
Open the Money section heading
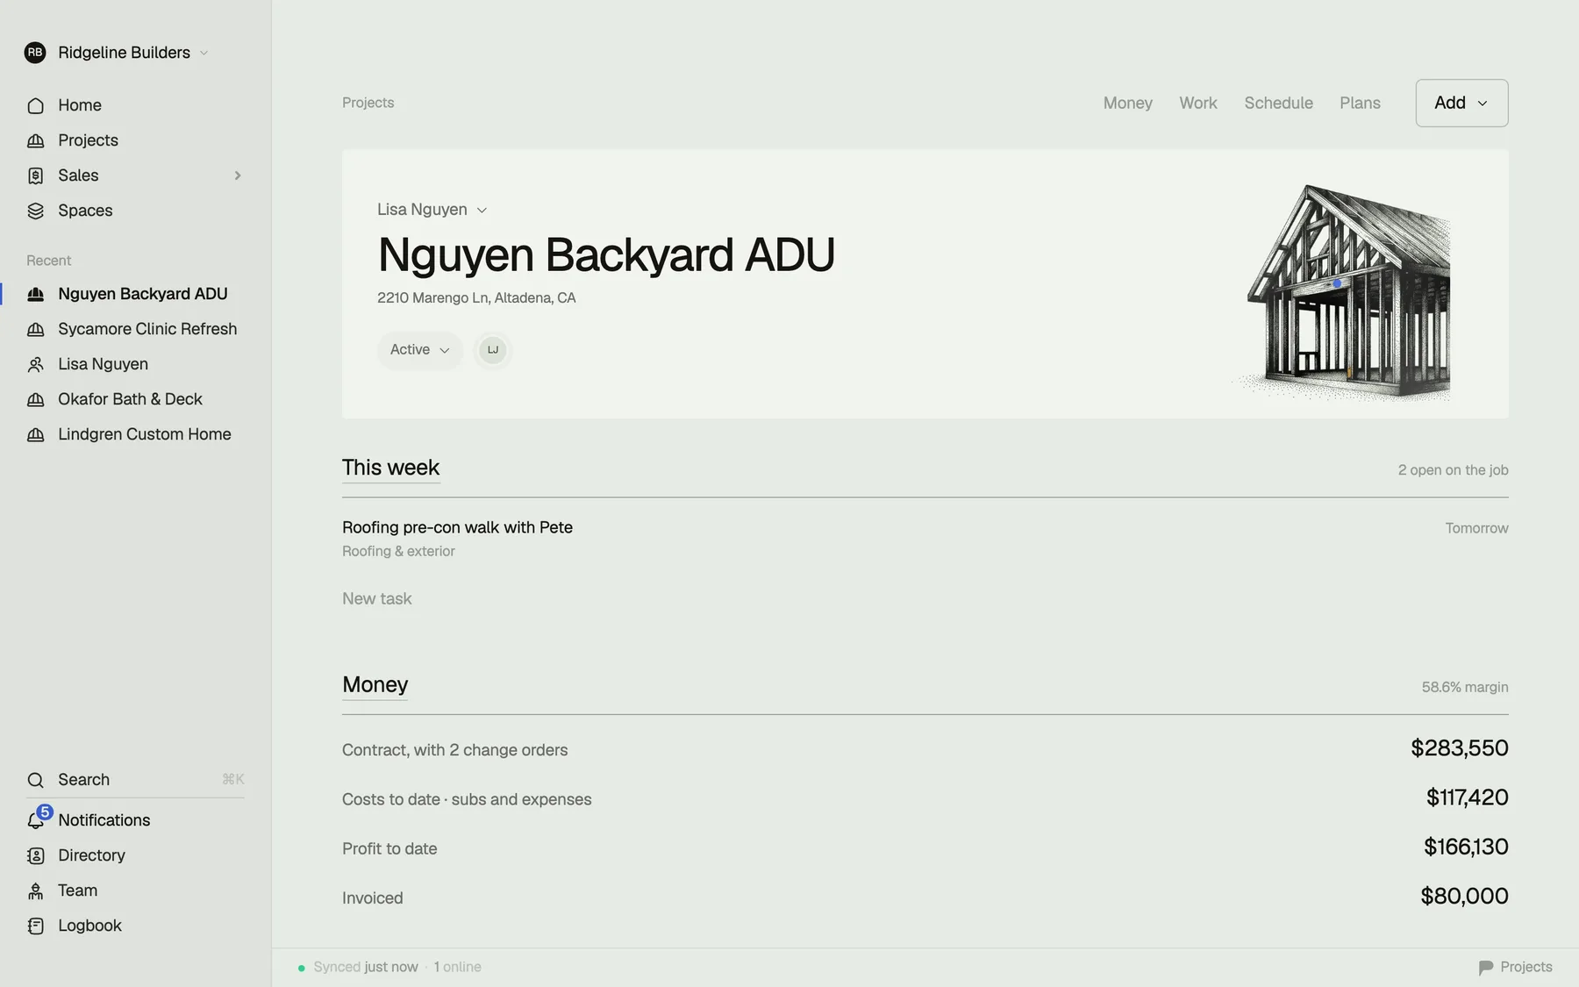click(x=375, y=684)
